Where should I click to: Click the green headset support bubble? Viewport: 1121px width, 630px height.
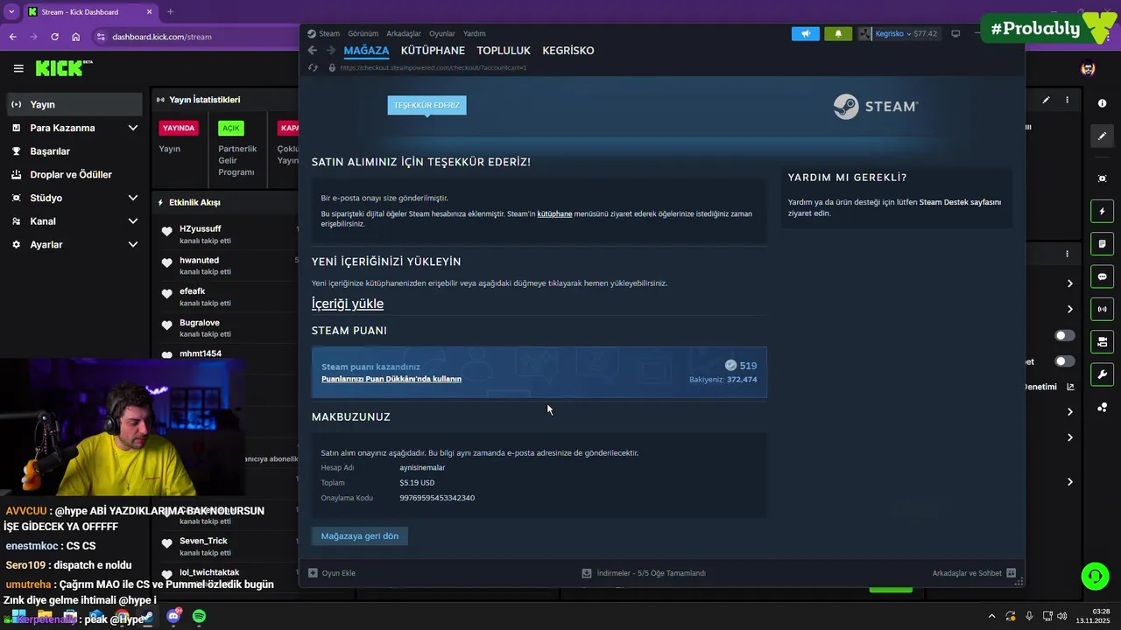pos(1095,576)
